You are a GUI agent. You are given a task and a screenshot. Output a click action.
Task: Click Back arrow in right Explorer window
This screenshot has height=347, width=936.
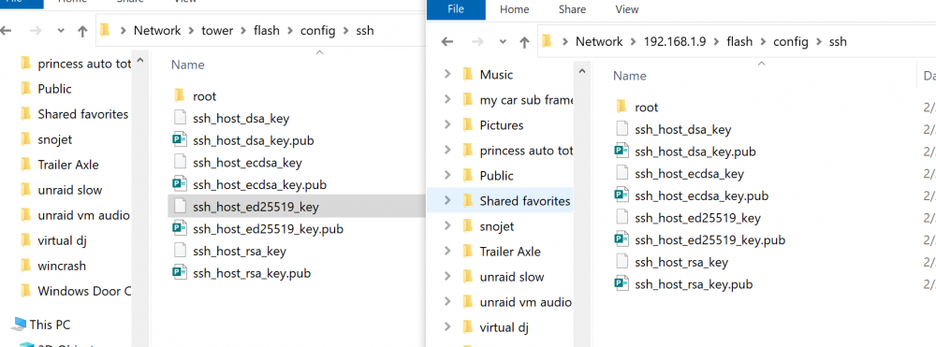(447, 42)
